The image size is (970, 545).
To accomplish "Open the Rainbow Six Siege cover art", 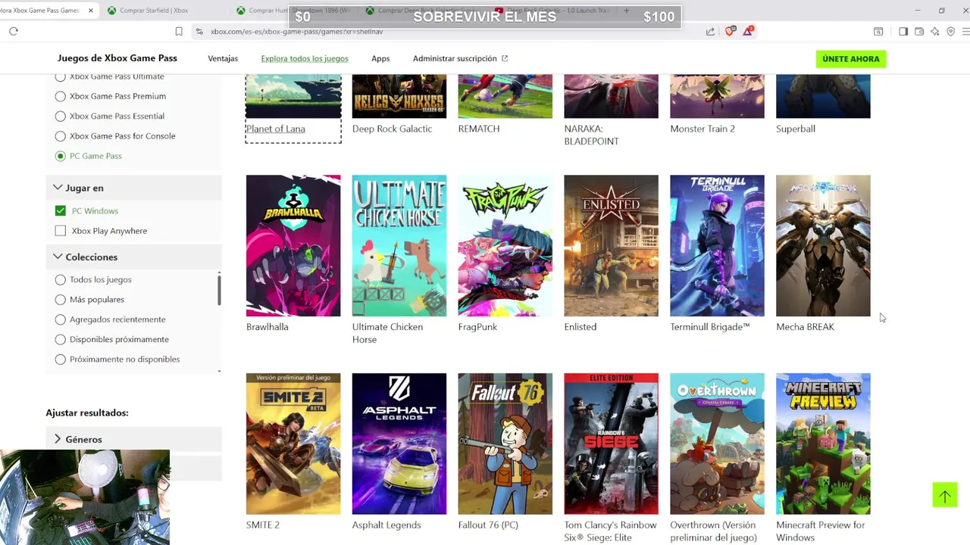I will click(x=612, y=444).
